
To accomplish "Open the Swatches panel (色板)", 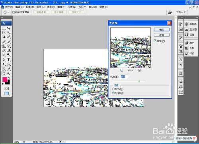I will pos(189,48).
